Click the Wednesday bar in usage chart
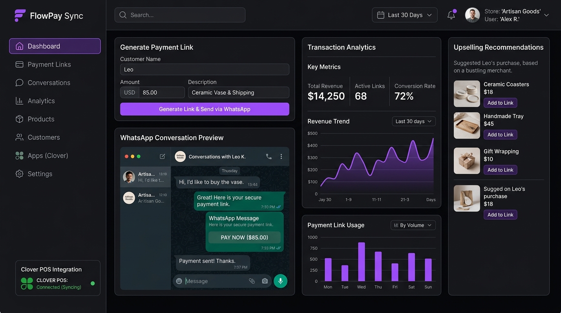The image size is (561, 313). 361,262
